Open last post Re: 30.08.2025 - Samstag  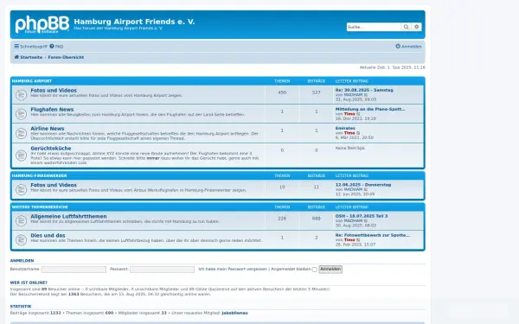pyautogui.click(x=364, y=90)
